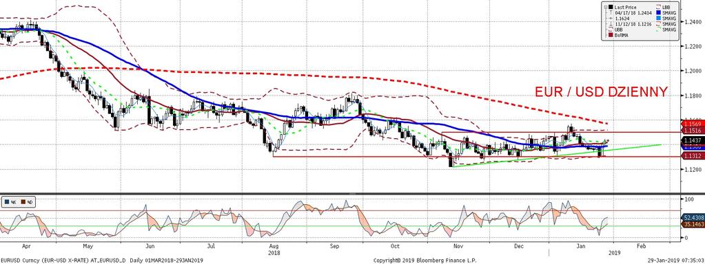Click the Feb label on time axis
Image resolution: width=705 pixels, height=264 pixels.
point(642,246)
